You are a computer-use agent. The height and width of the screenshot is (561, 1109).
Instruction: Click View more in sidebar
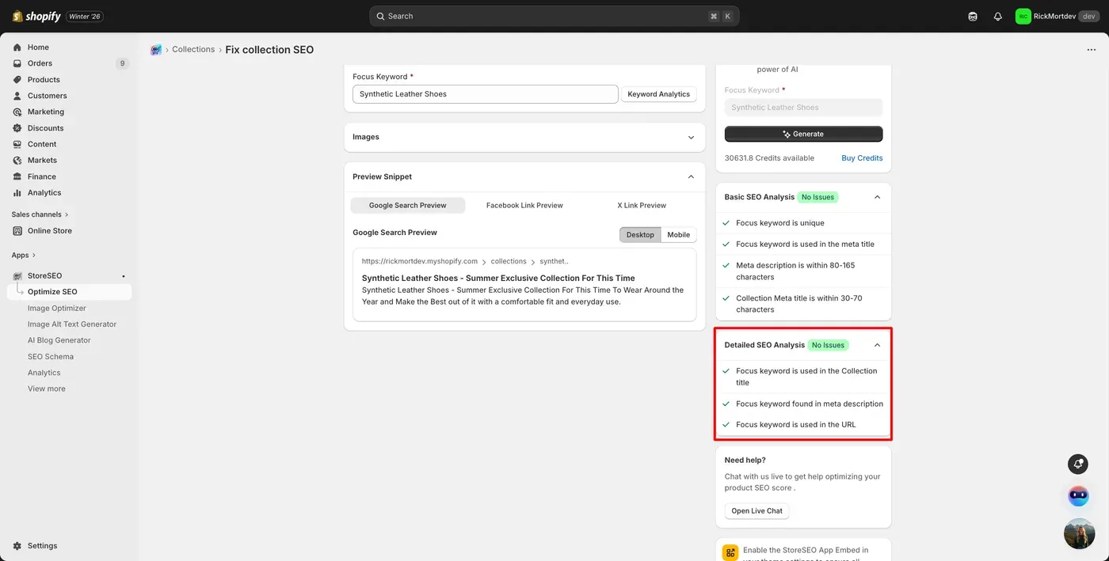pyautogui.click(x=47, y=389)
